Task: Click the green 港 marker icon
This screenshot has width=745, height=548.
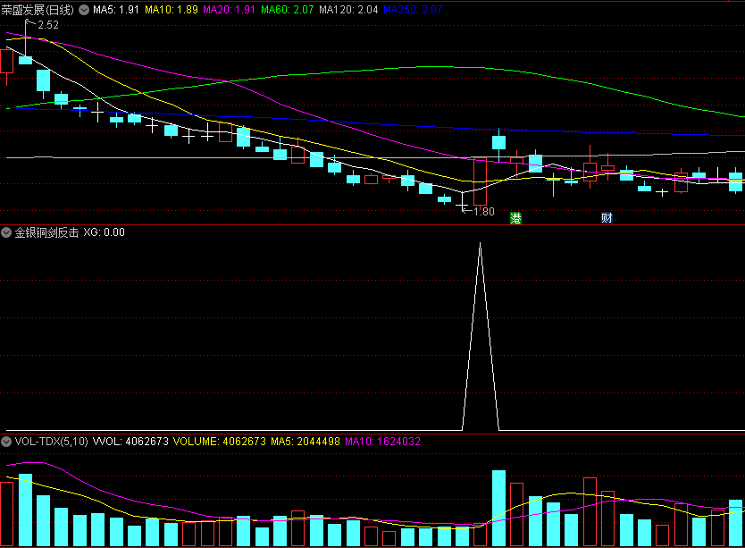Action: [515, 218]
